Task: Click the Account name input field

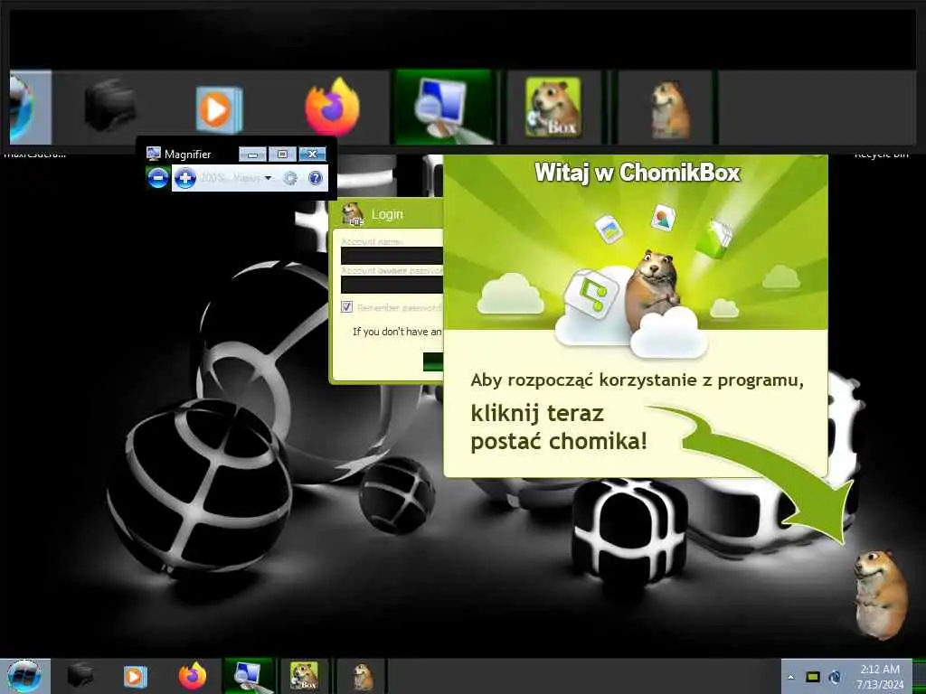Action: [x=392, y=256]
